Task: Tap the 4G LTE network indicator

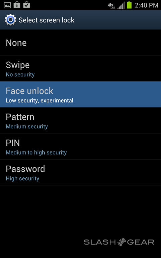Action: (x=112, y=6)
